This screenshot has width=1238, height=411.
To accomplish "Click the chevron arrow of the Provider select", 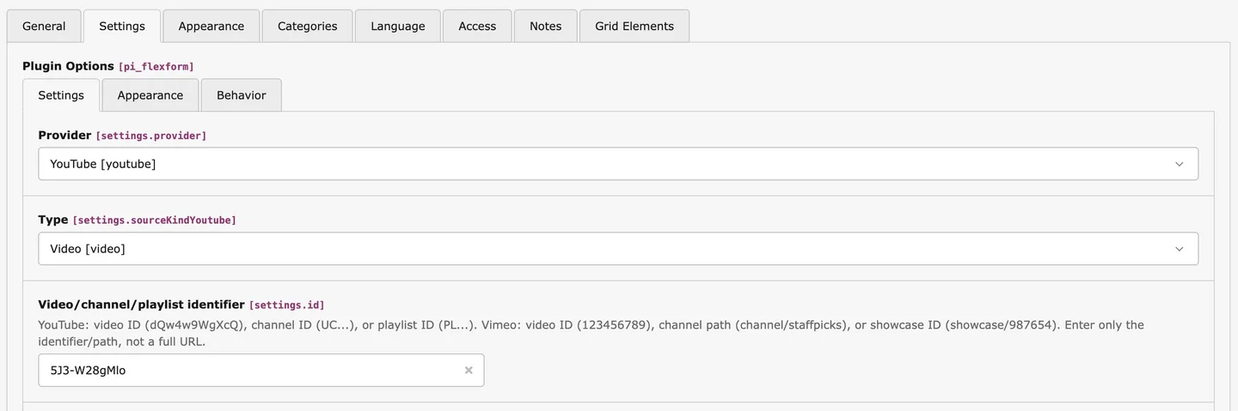I will tap(1180, 164).
